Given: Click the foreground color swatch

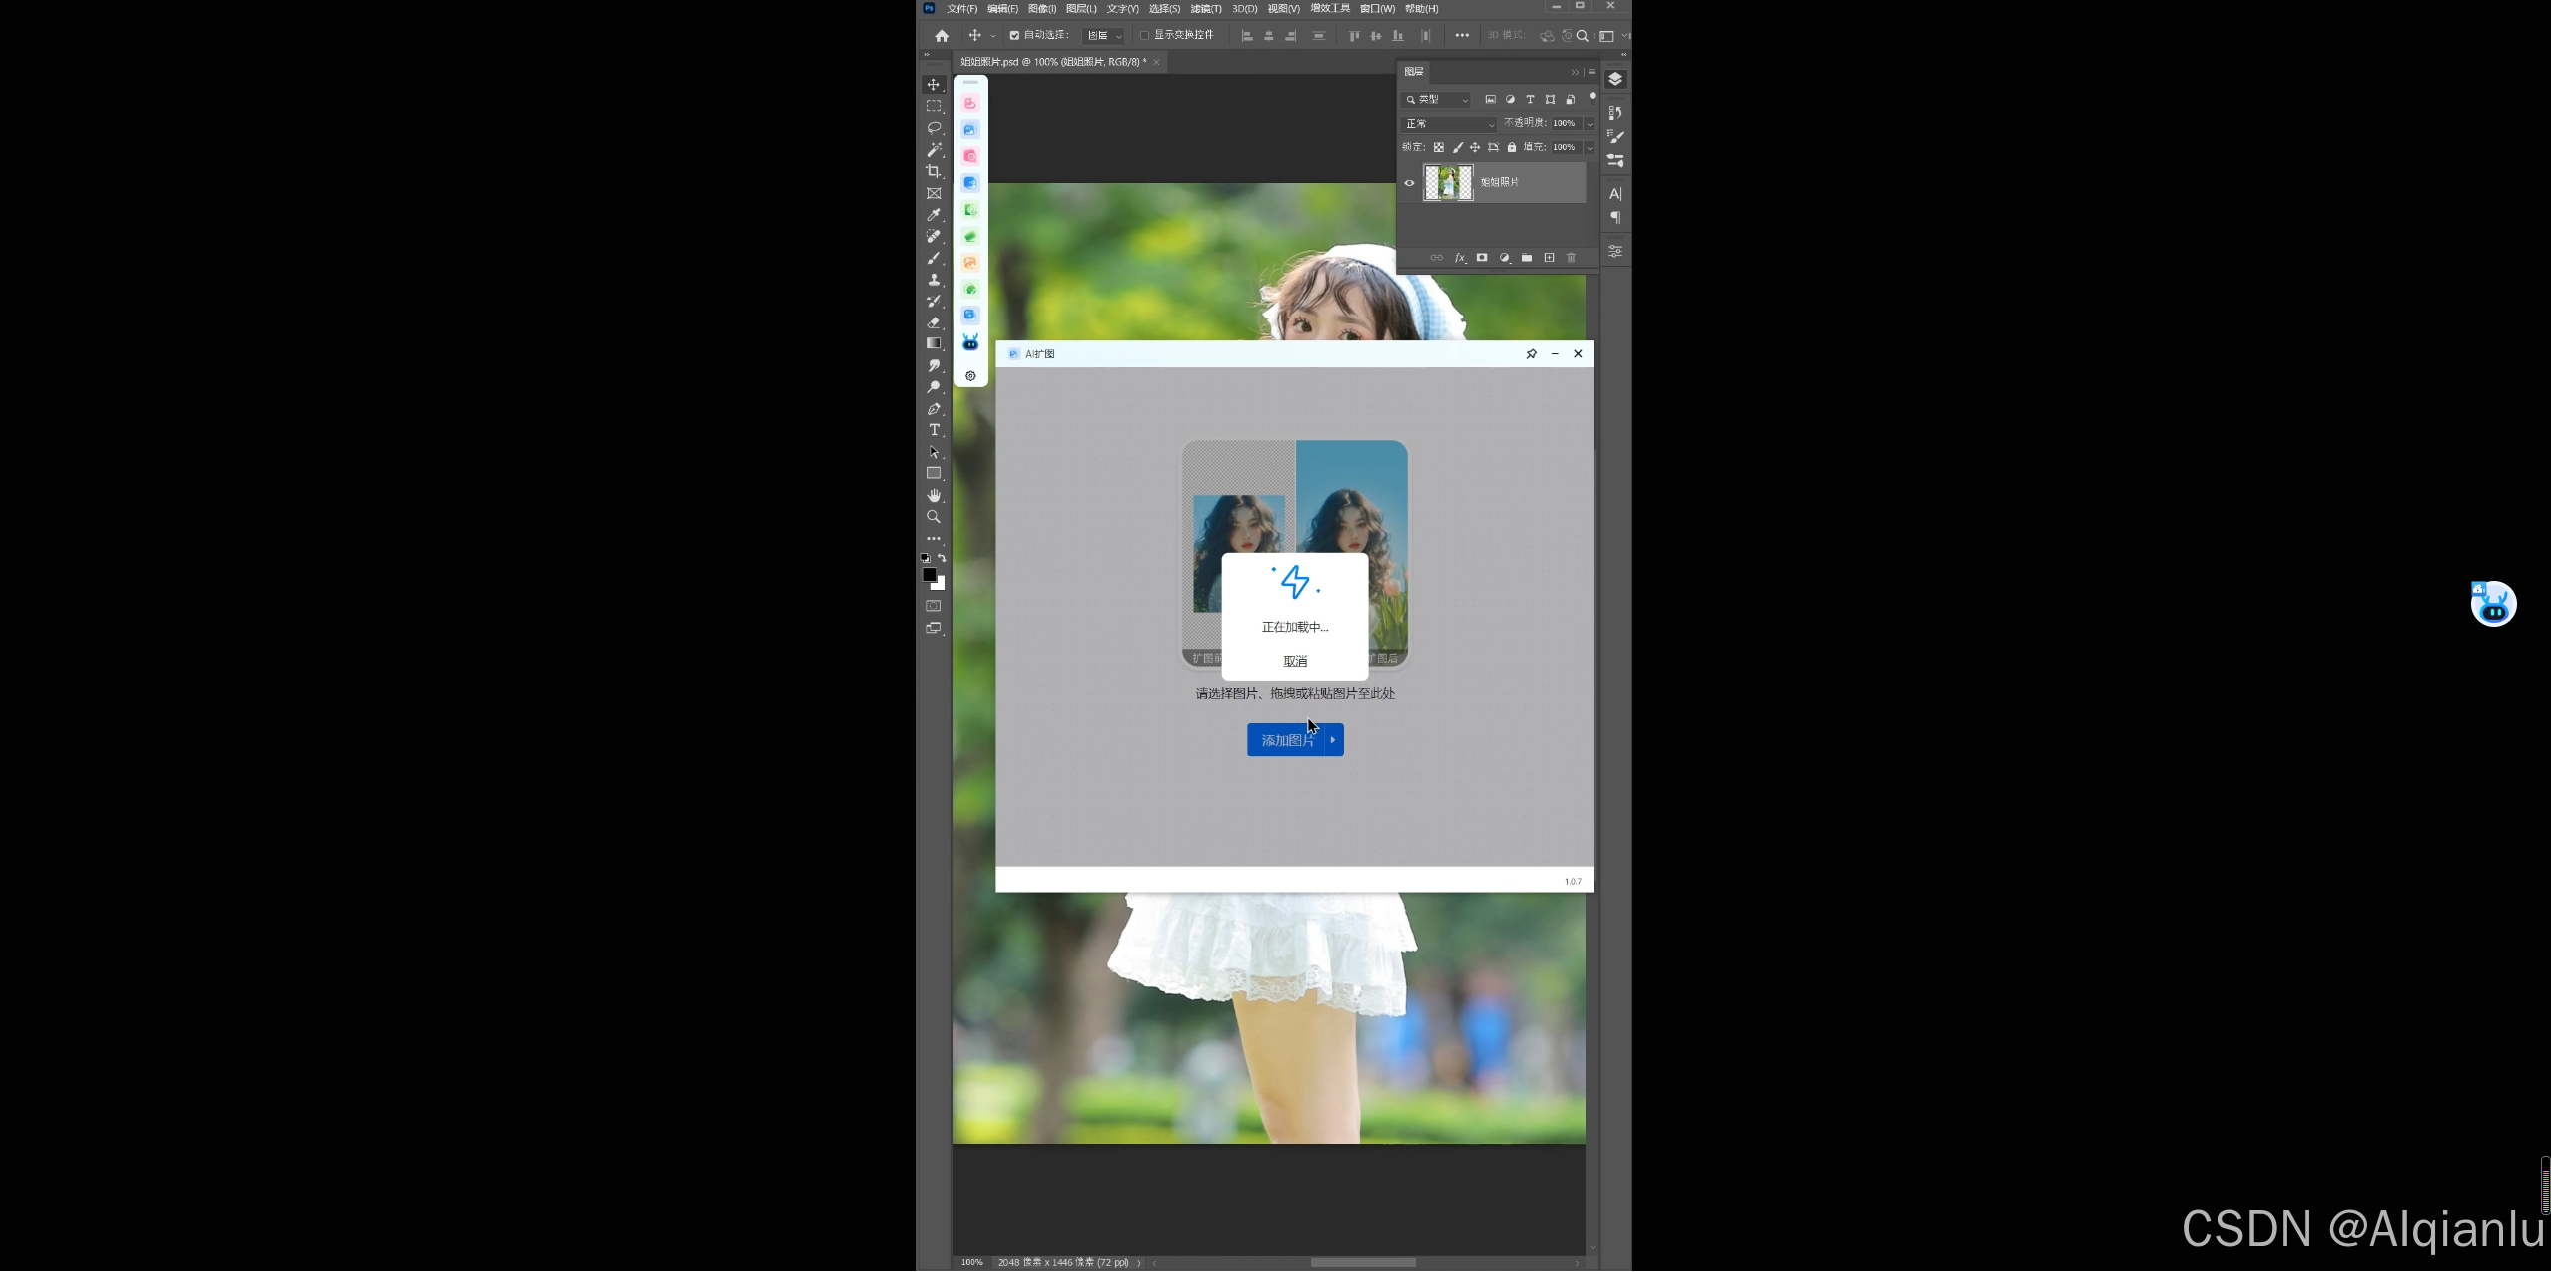Looking at the screenshot, I should point(929,575).
